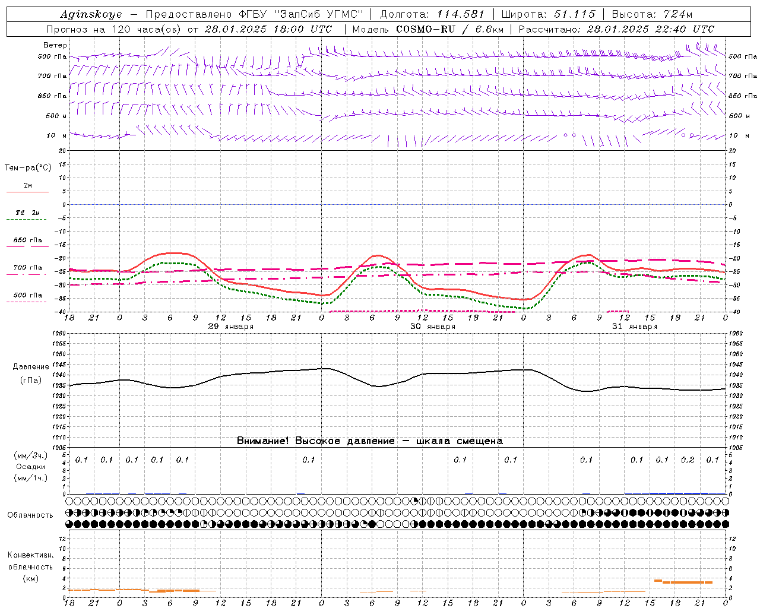This screenshot has height=608, width=760.
Task: Select the 'Предоставлено ФГБУ "ЗапСиб УГМС"' text
Action: [x=254, y=14]
